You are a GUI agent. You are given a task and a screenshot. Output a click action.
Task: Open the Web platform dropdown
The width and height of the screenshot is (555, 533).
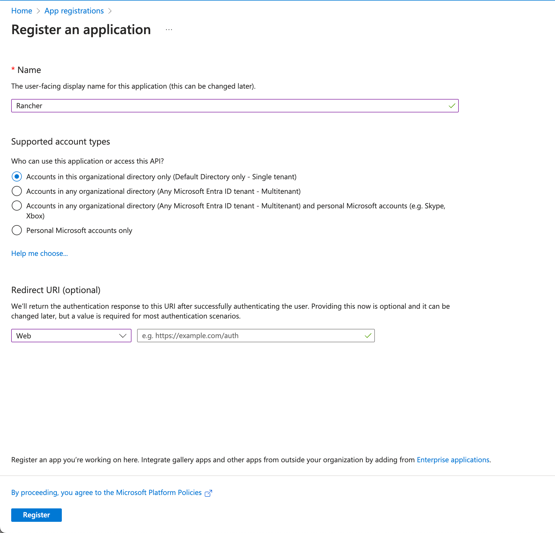click(71, 336)
